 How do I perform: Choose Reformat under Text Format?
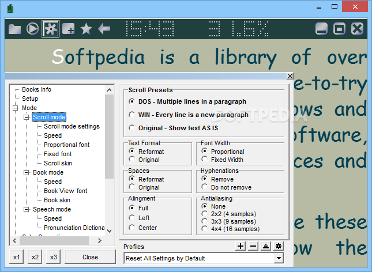(x=146, y=152)
